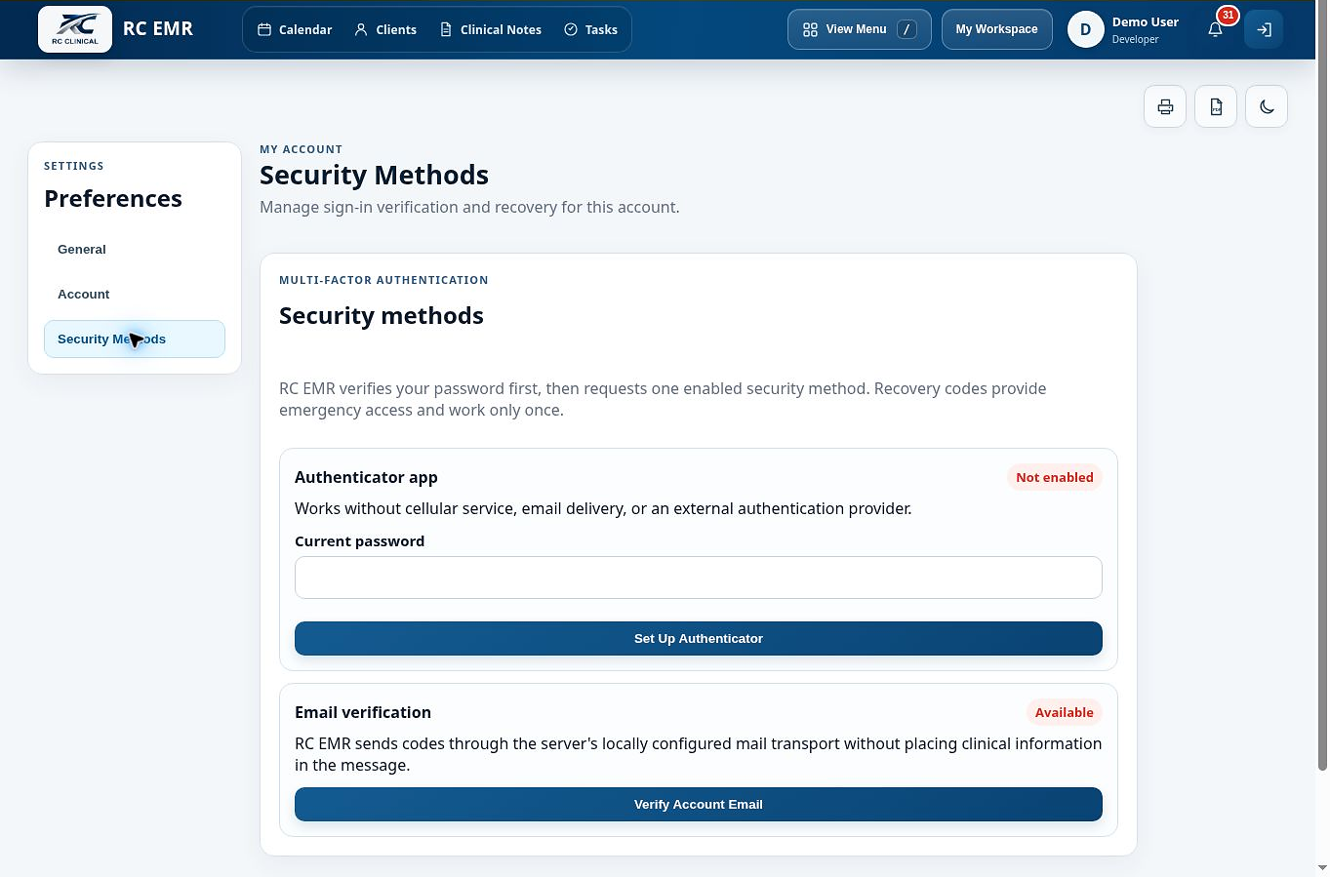The height and width of the screenshot is (877, 1330).
Task: Click the Multi-Factor Authentication label
Action: click(383, 280)
